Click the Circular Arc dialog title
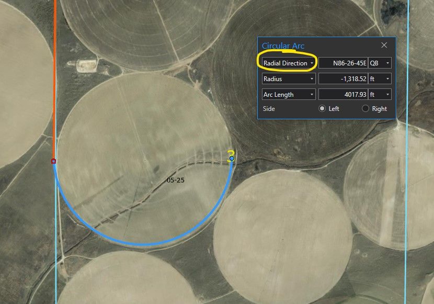The width and height of the screenshot is (434, 304). coord(283,46)
